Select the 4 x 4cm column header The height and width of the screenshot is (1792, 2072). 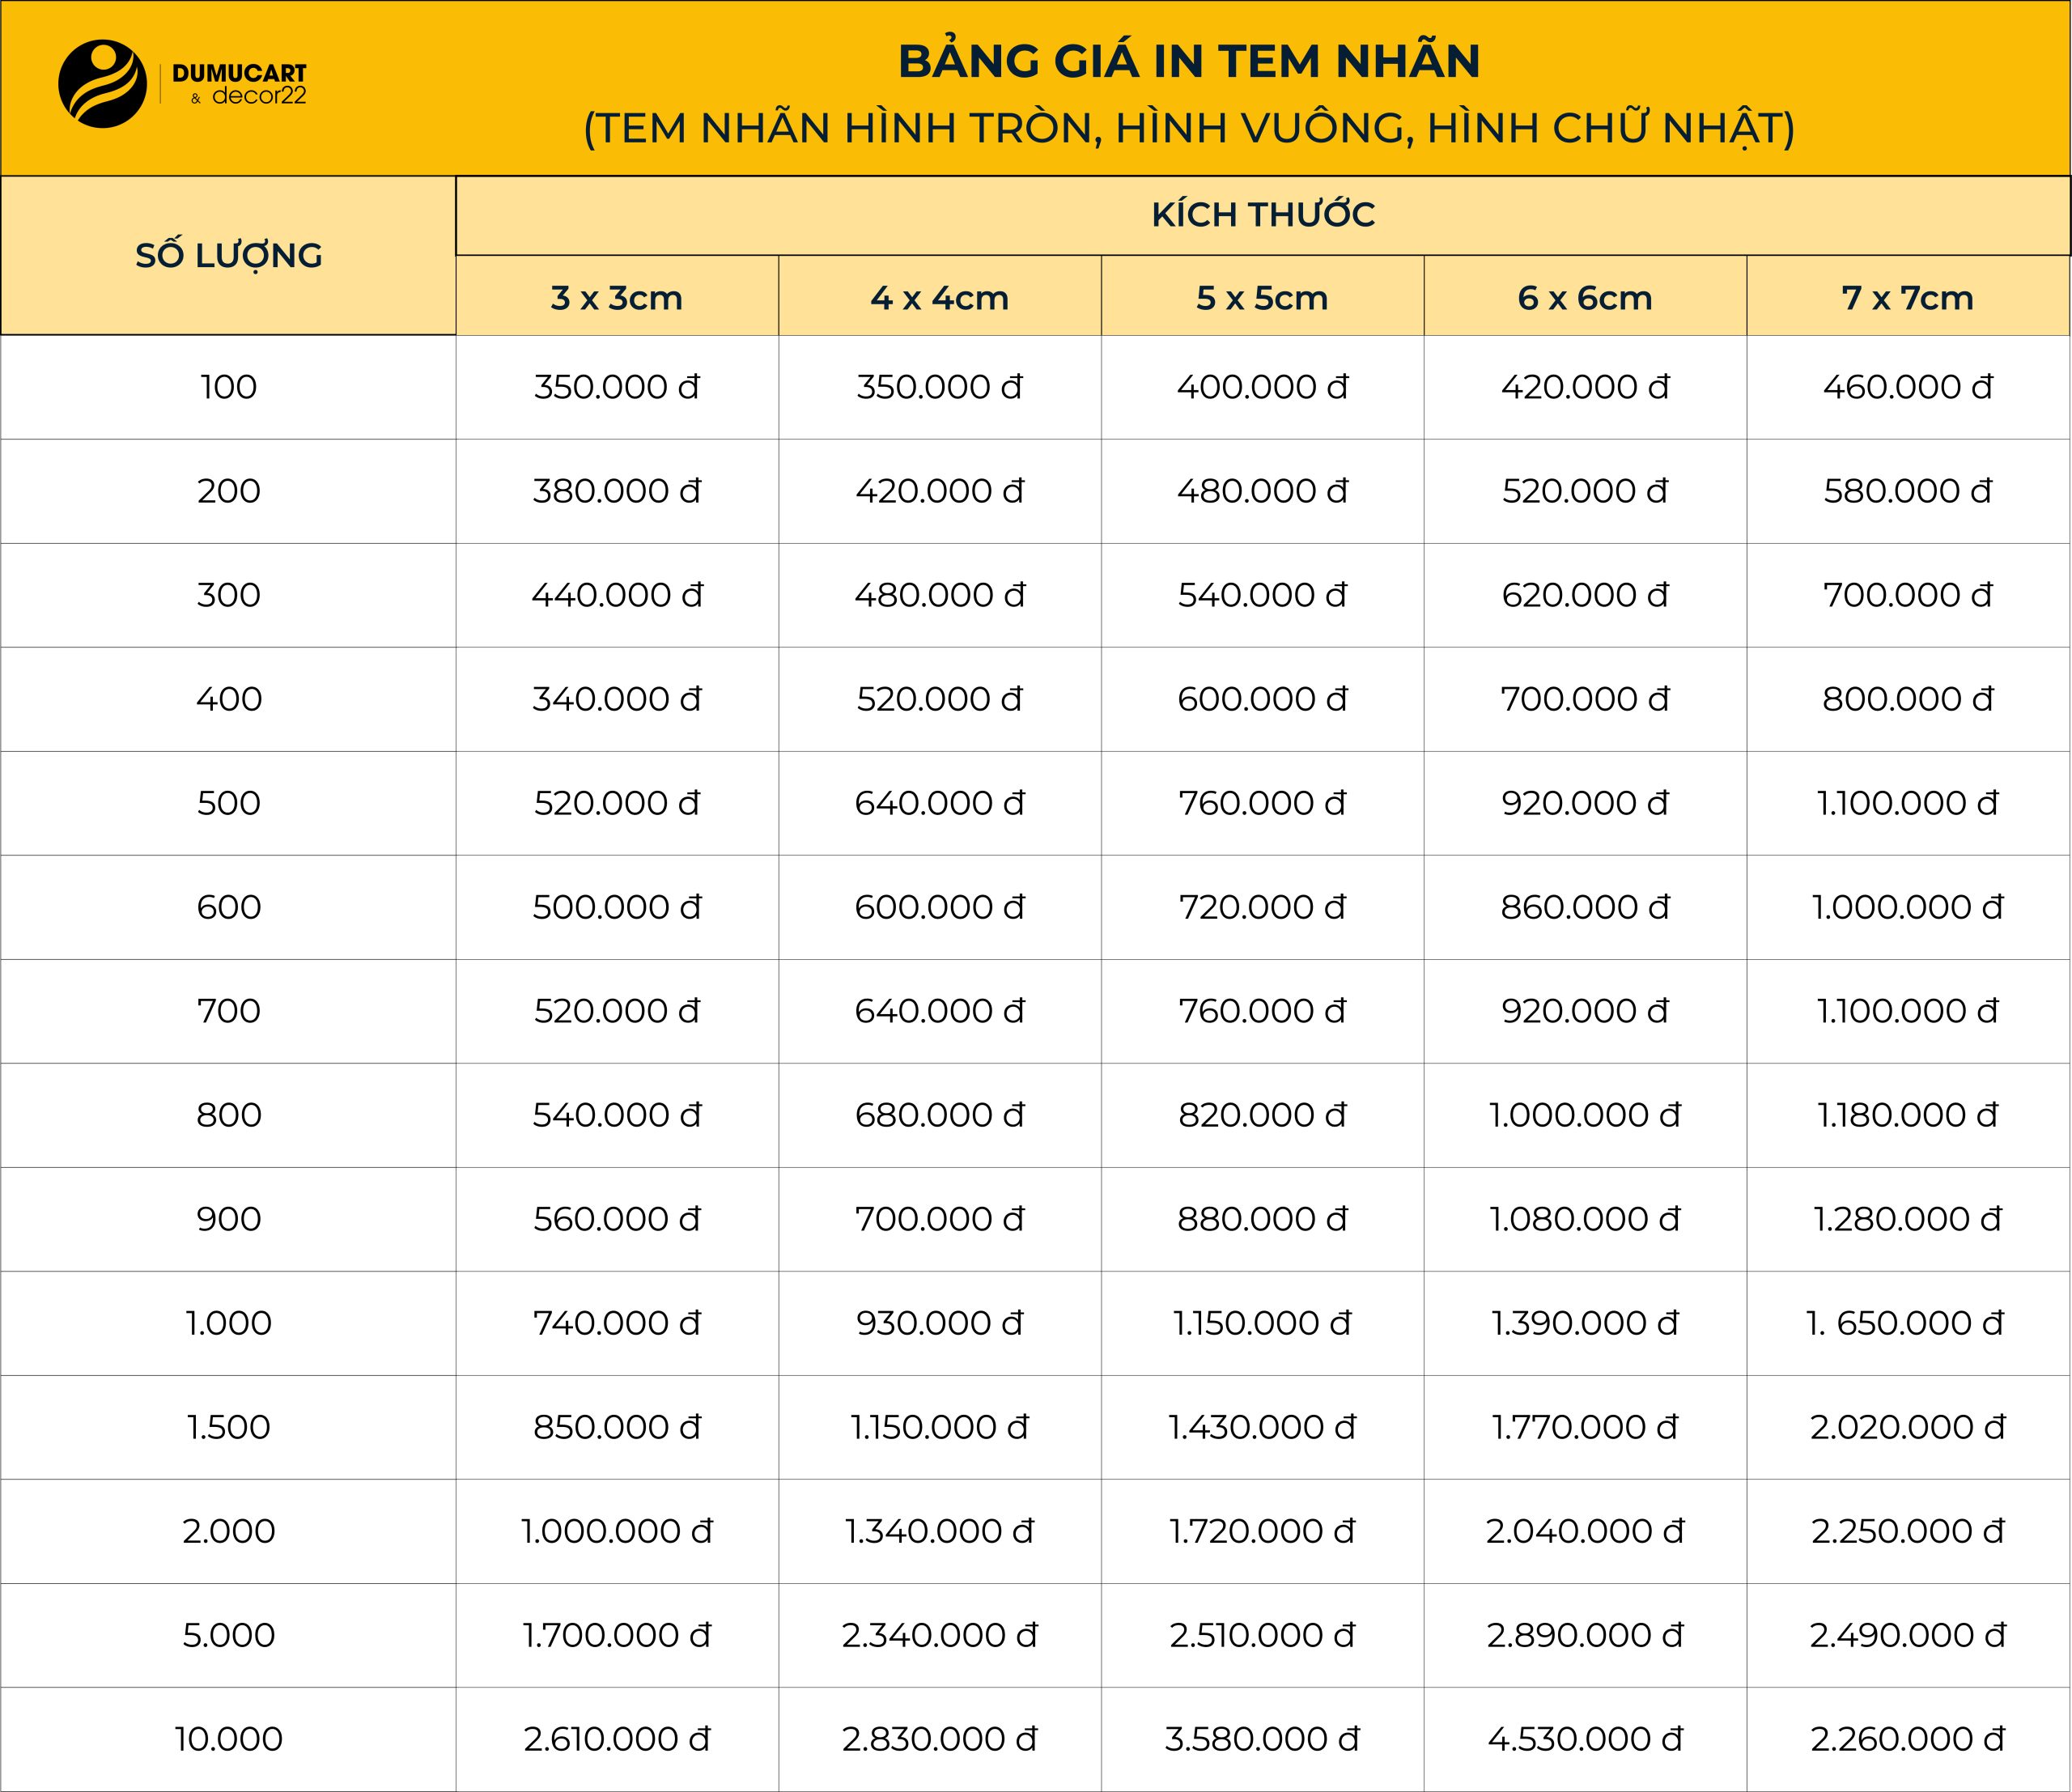pyautogui.click(x=940, y=296)
